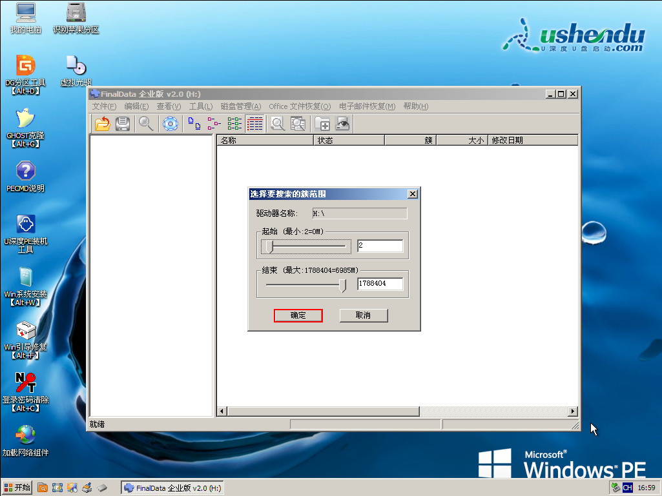Maximize the FinalData window

(x=561, y=94)
